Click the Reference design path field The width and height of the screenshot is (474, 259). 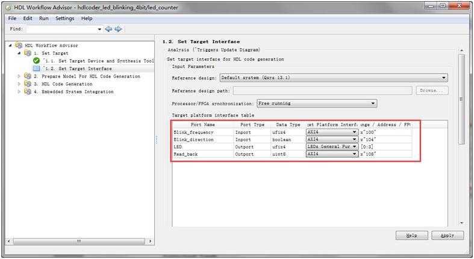[323, 91]
